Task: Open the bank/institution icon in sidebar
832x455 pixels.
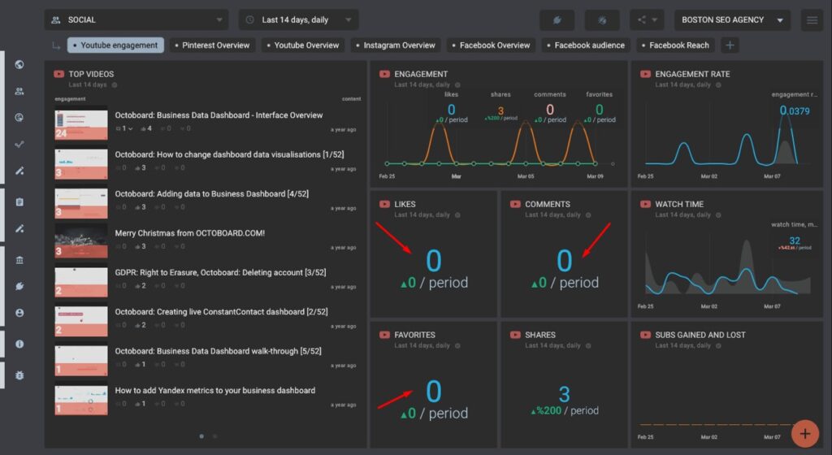Action: [19, 260]
